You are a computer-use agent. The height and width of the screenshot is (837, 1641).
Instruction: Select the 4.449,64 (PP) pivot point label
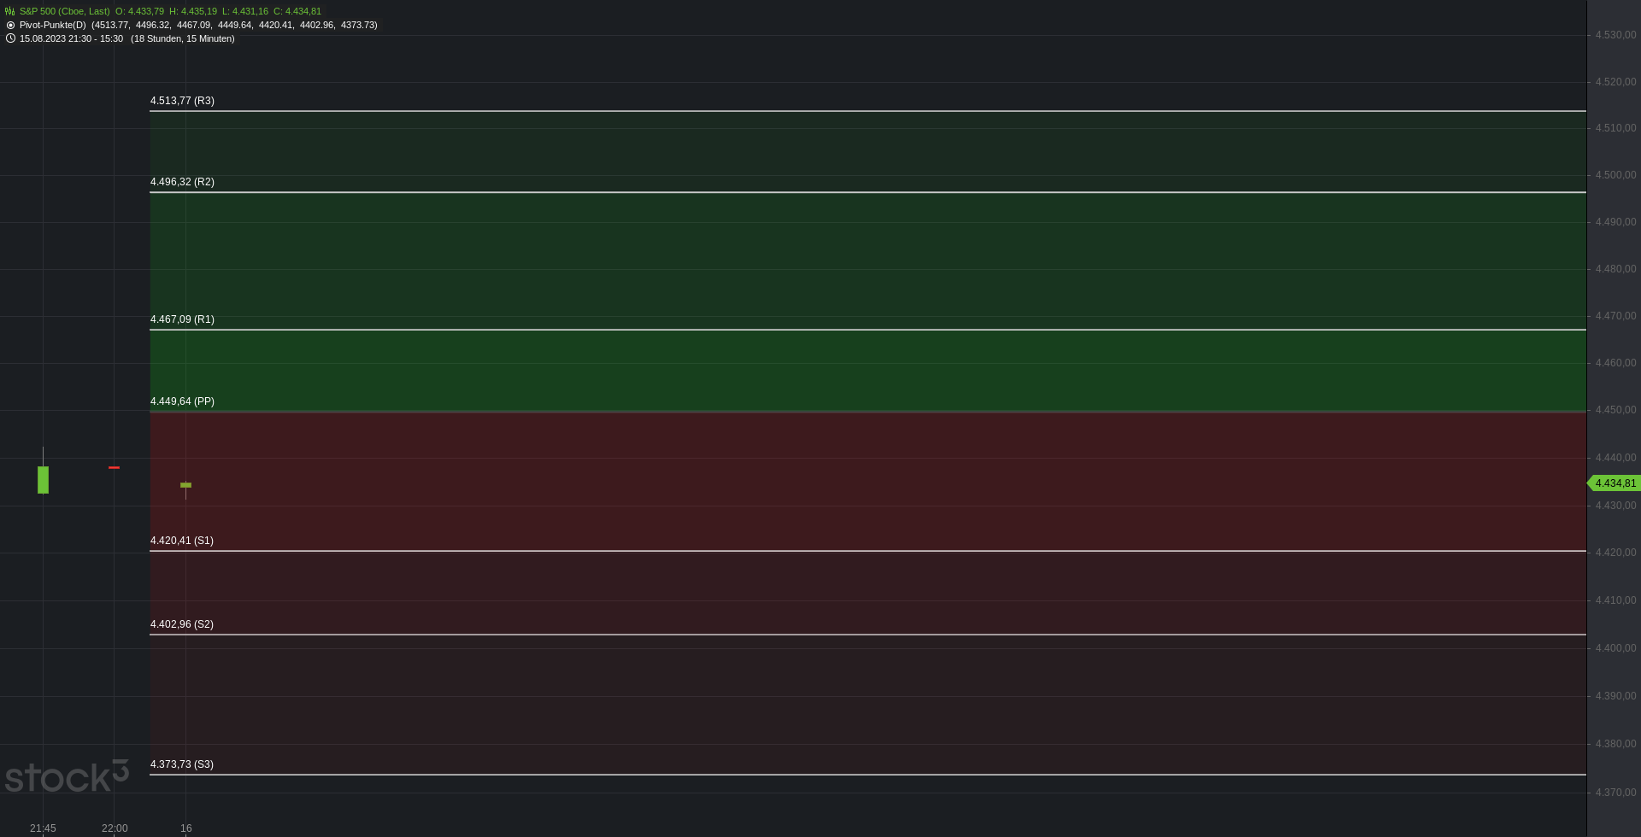point(182,401)
